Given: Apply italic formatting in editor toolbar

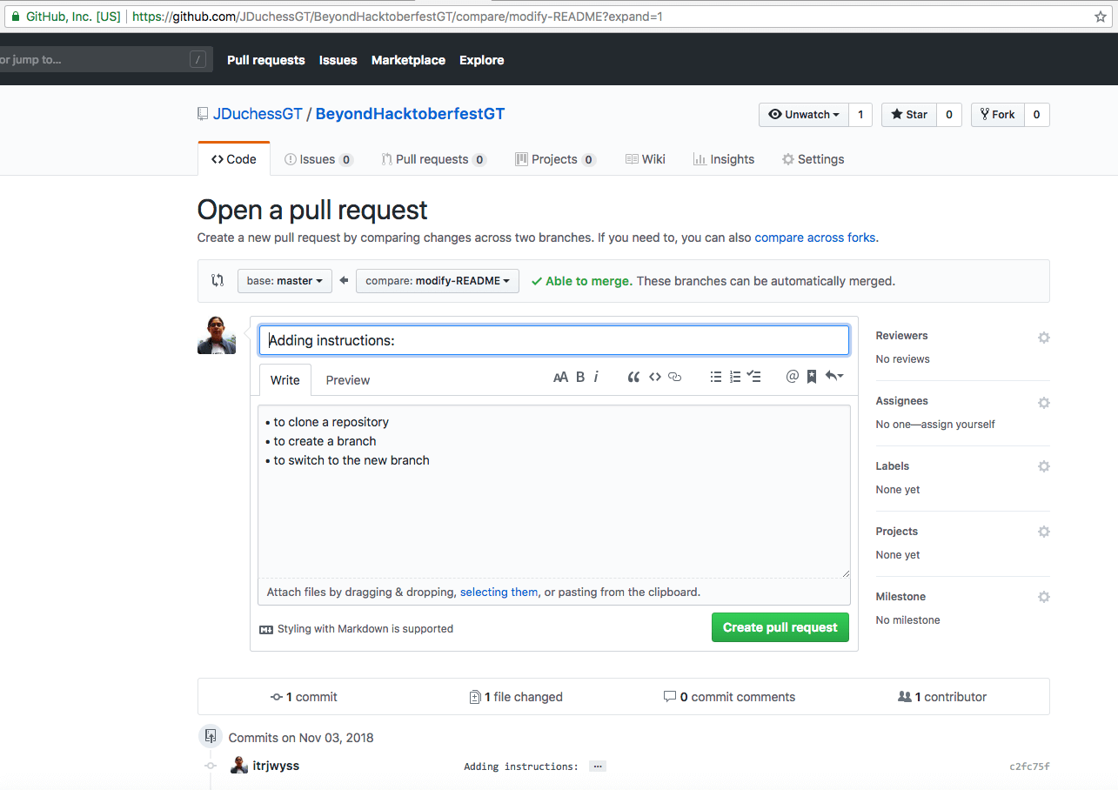Looking at the screenshot, I should [596, 377].
